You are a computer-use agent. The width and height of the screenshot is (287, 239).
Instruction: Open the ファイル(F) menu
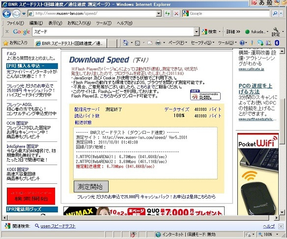pos(15,23)
